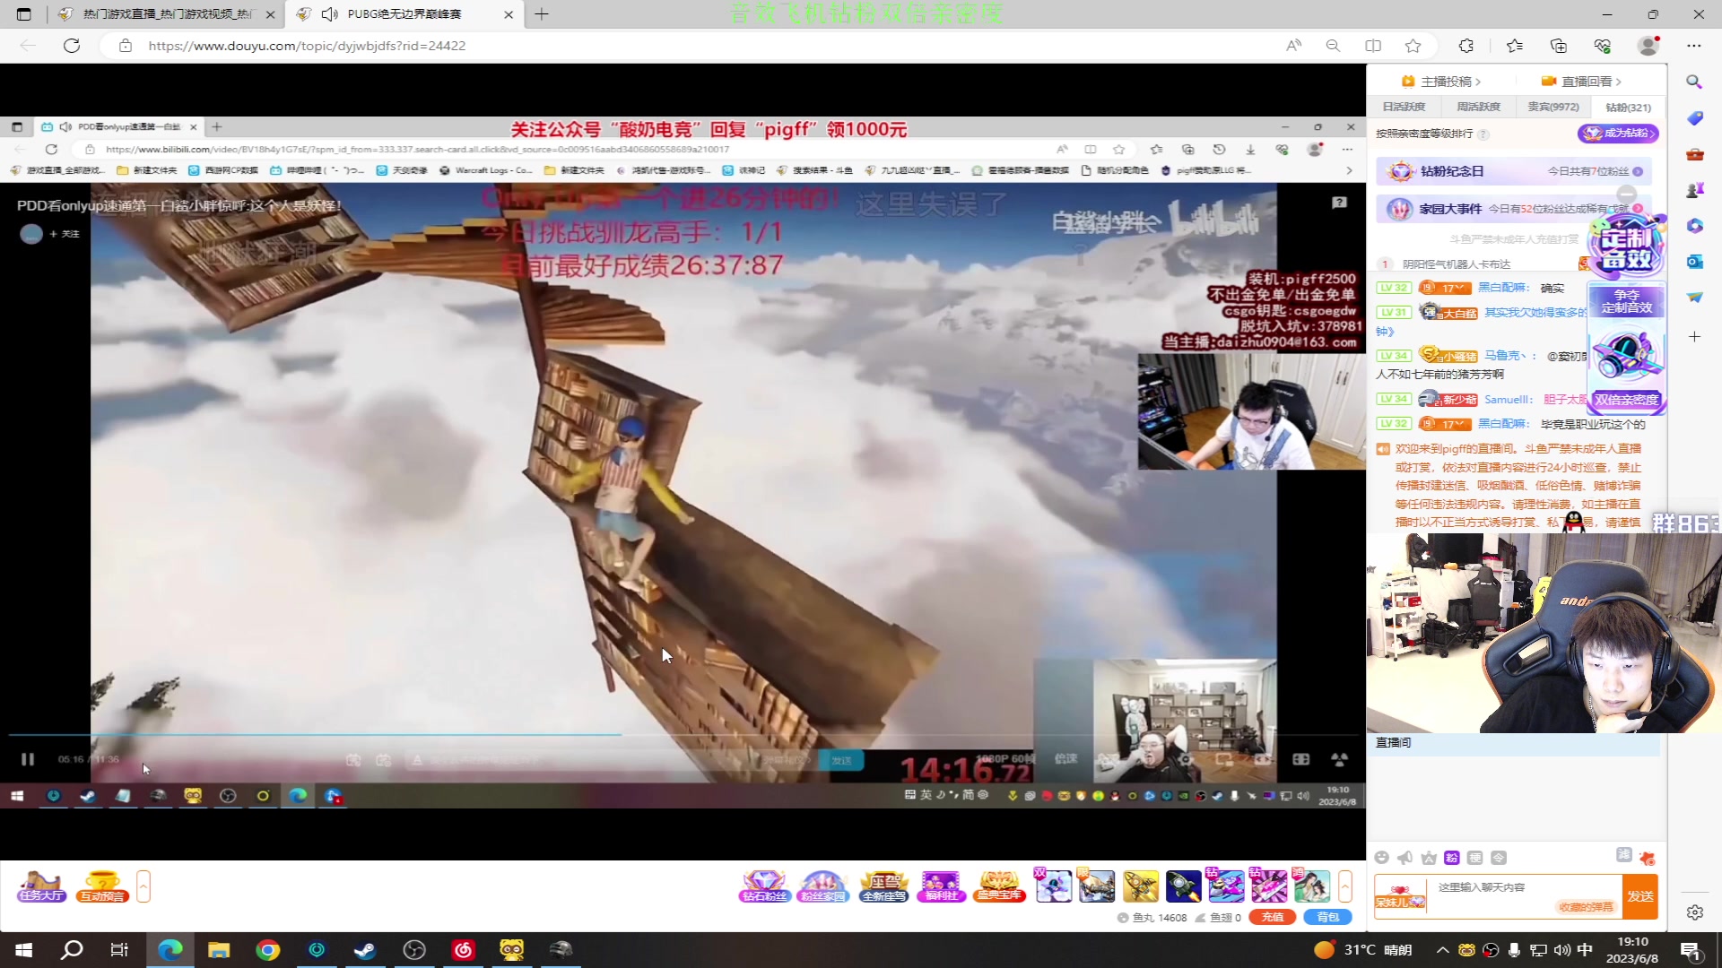
Task: Open the 呆妹儿 fan badge selector
Action: (x=1400, y=897)
